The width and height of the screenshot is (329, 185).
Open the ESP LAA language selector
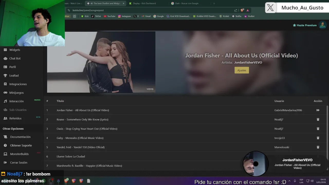tap(301, 181)
